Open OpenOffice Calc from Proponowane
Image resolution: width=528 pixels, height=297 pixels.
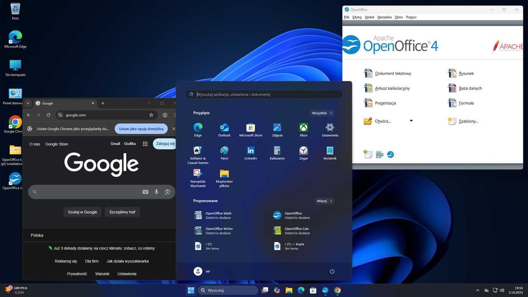pyautogui.click(x=291, y=231)
